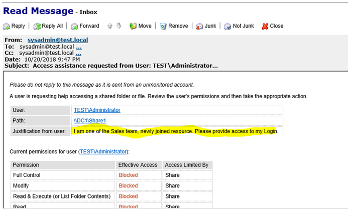Go to previous message with up arrow

(x=109, y=26)
